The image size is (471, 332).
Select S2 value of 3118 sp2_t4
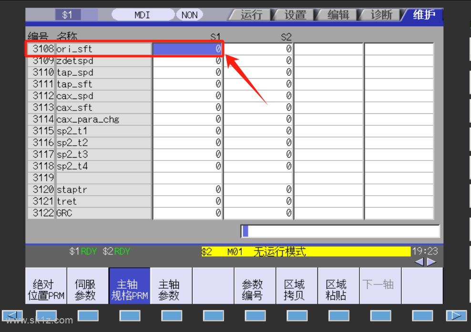pyautogui.click(x=258, y=166)
